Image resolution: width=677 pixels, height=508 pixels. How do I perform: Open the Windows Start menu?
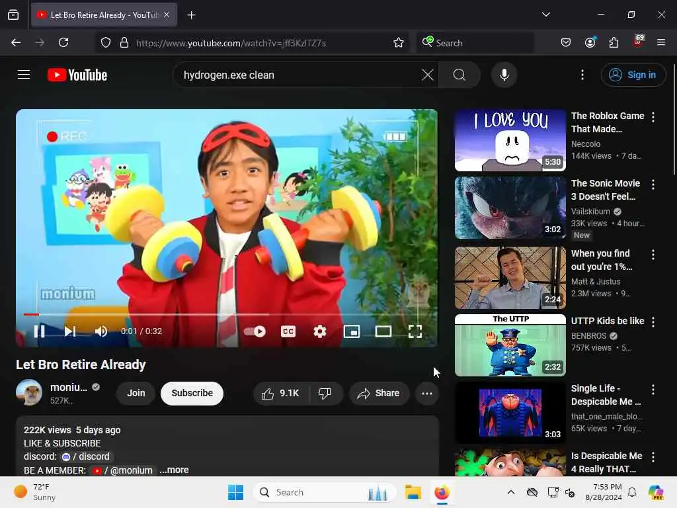tap(236, 492)
